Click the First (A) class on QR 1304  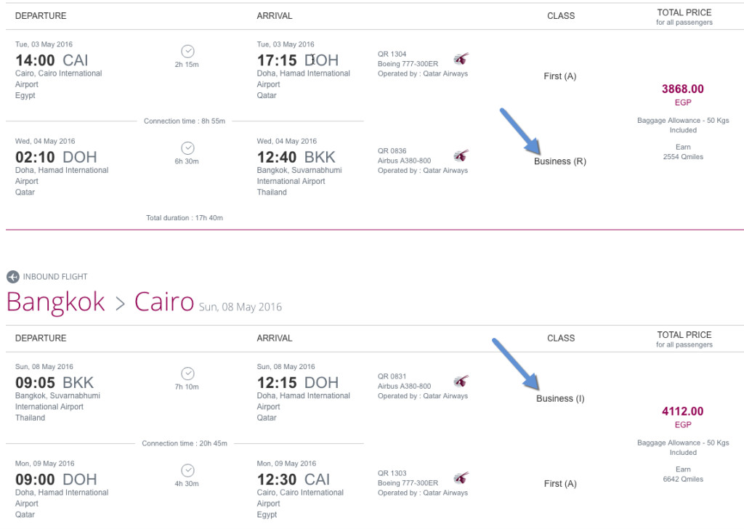pos(560,76)
